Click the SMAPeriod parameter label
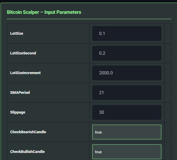Viewport: 177px width, 160px height. point(20,93)
